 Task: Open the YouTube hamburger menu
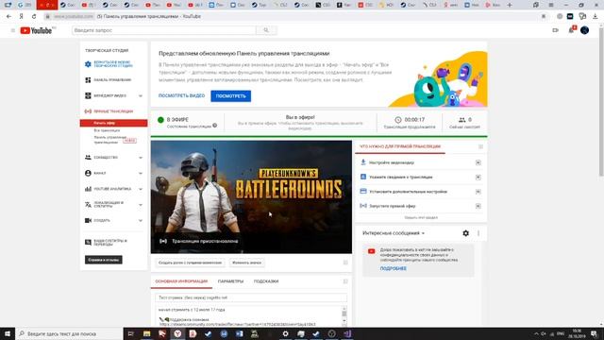(x=12, y=30)
